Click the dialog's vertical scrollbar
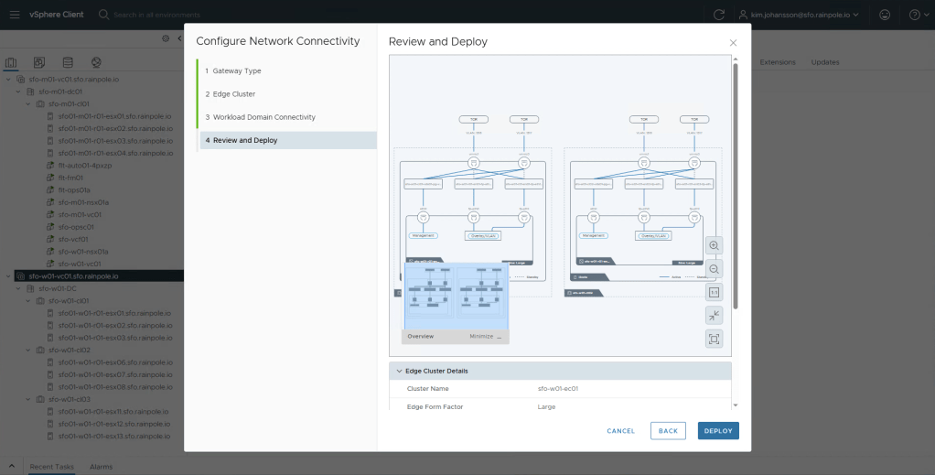Image resolution: width=935 pixels, height=475 pixels. pyautogui.click(x=736, y=183)
